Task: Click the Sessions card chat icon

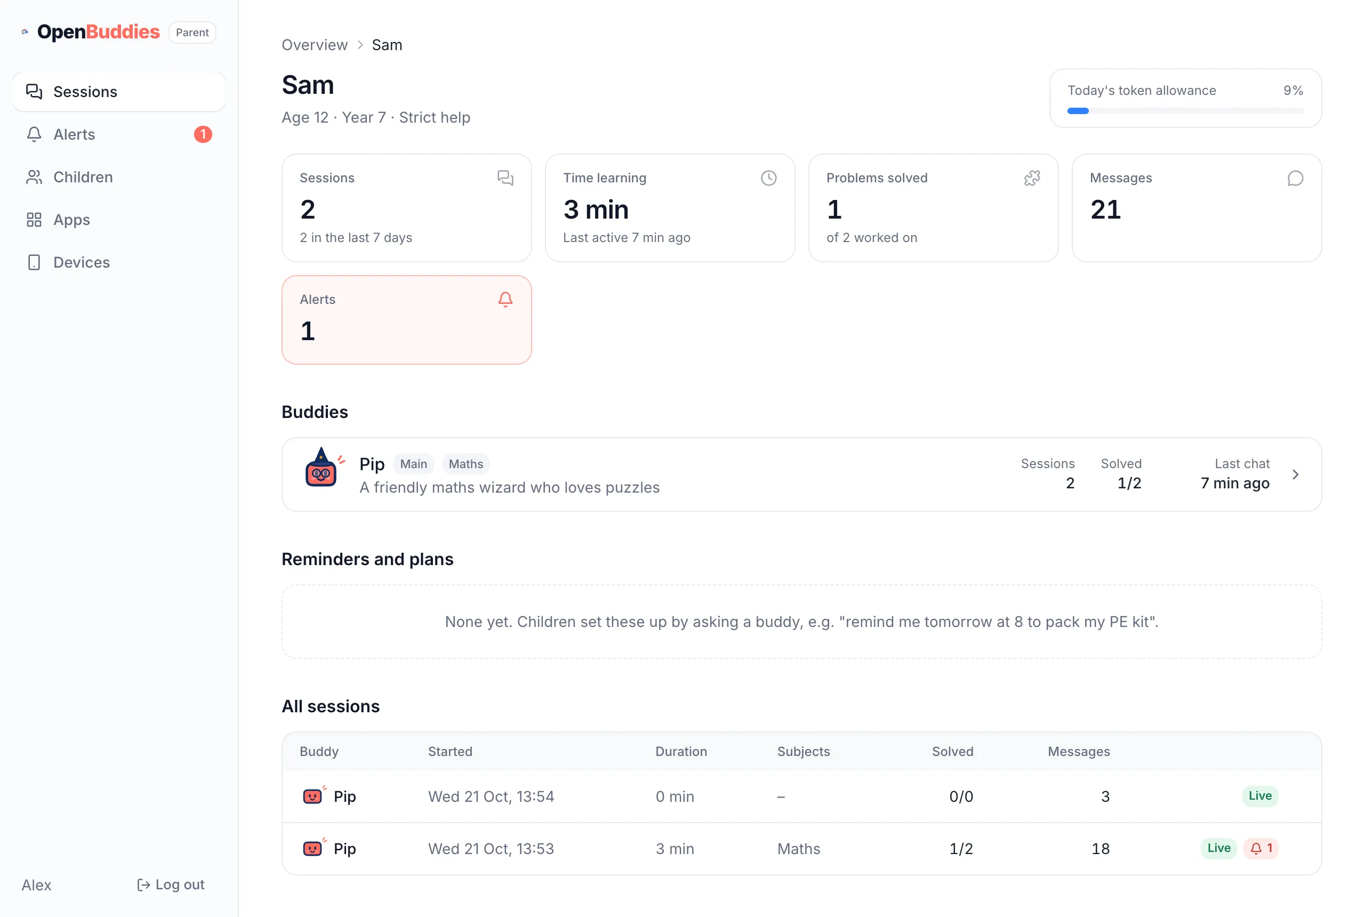Action: (x=505, y=178)
